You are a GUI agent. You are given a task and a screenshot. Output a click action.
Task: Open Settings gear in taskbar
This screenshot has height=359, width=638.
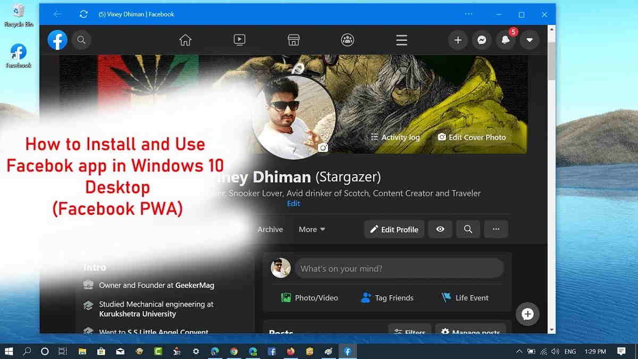[x=196, y=351]
